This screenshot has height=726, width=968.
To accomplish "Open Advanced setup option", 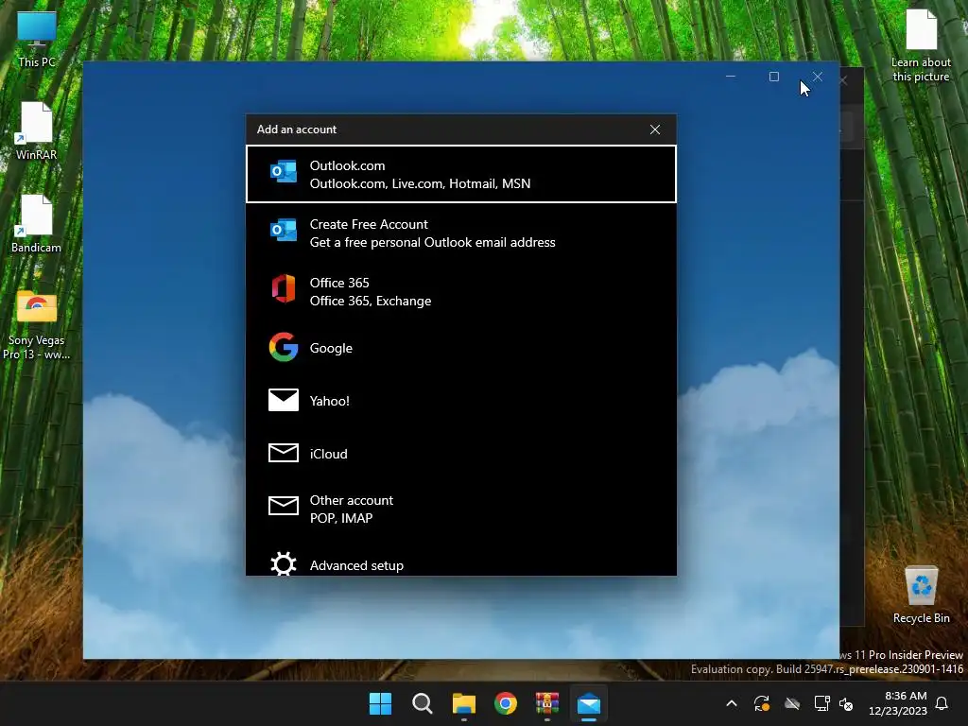I will click(x=461, y=563).
